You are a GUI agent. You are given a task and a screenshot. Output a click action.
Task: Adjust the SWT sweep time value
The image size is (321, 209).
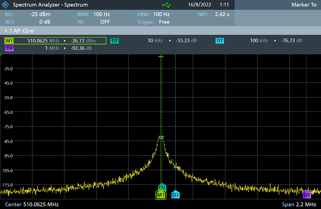click(222, 14)
